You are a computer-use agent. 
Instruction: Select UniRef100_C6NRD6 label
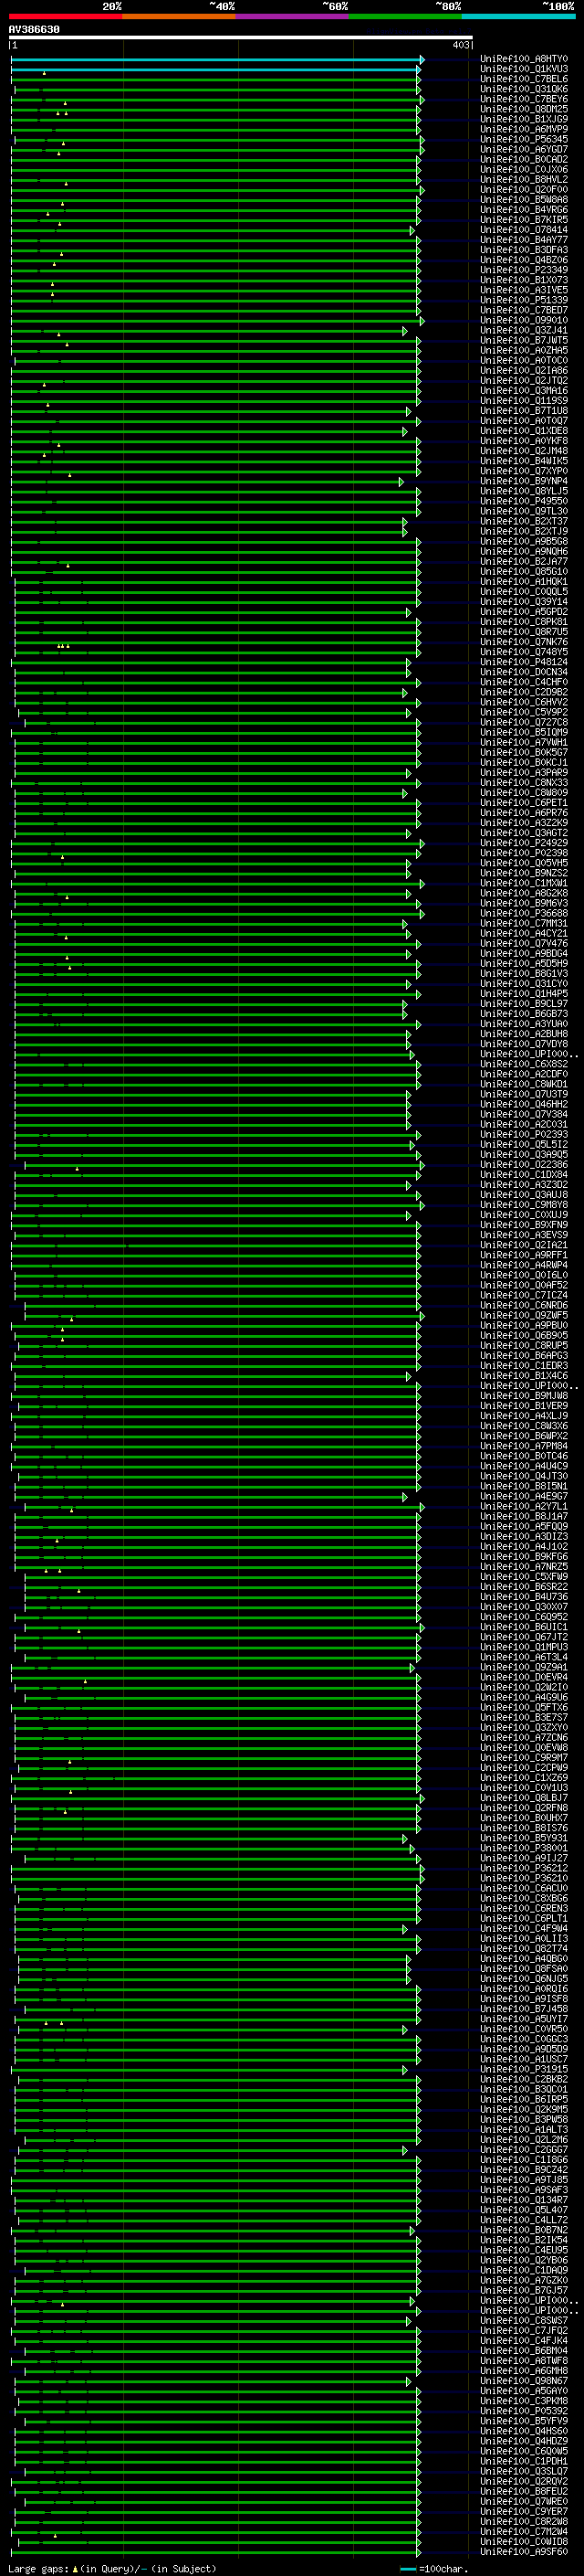tap(524, 1305)
